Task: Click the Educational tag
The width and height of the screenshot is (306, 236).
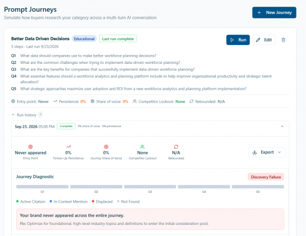Action: coord(84,39)
